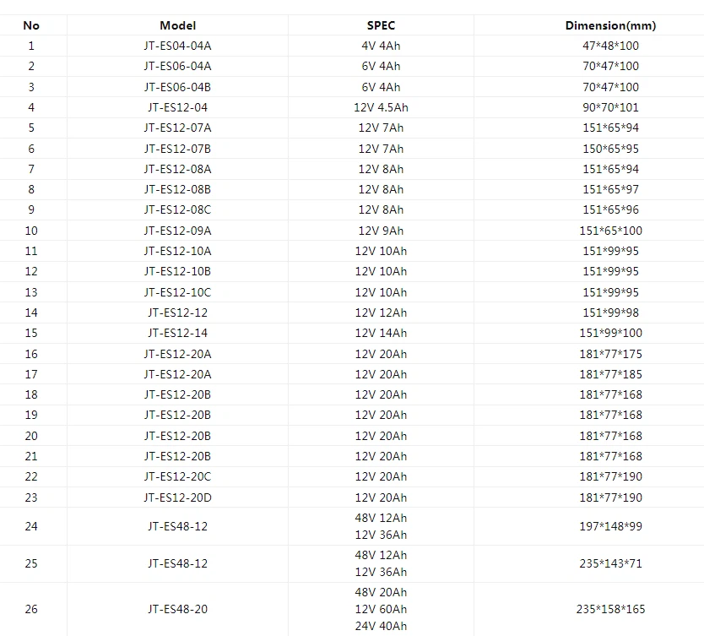The image size is (704, 636).
Task: Click the Model column header
Action: 177,25
